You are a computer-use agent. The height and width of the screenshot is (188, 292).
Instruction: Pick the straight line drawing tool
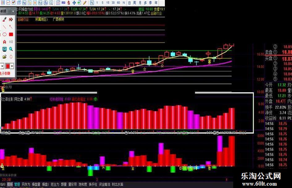tap(4, 27)
